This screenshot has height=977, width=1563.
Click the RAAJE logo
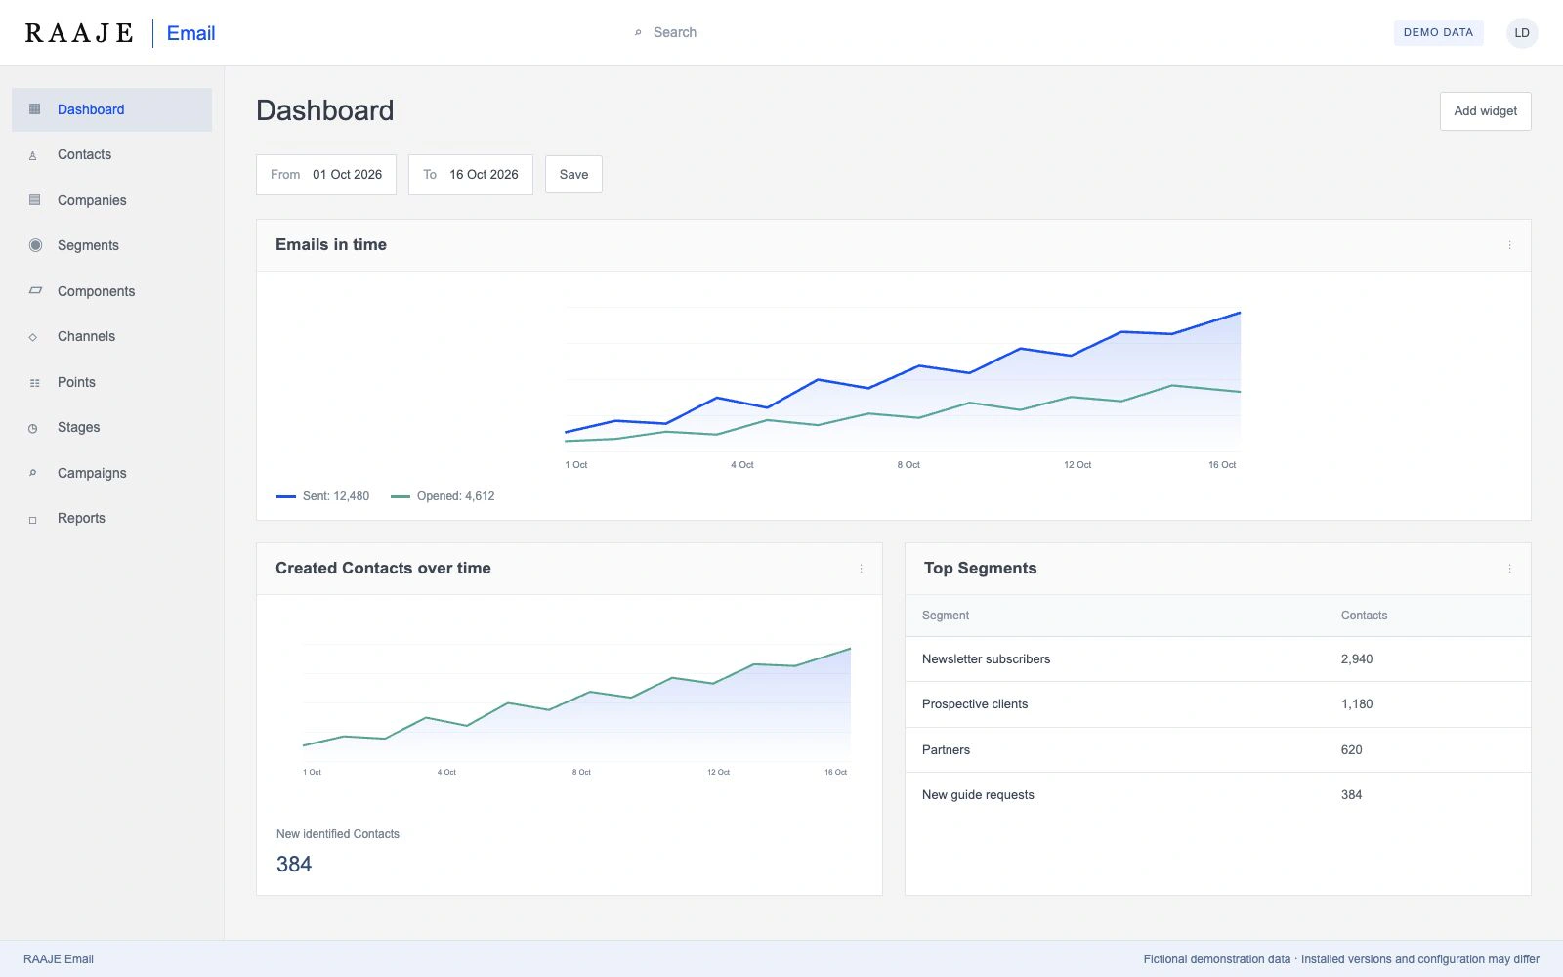(x=79, y=33)
